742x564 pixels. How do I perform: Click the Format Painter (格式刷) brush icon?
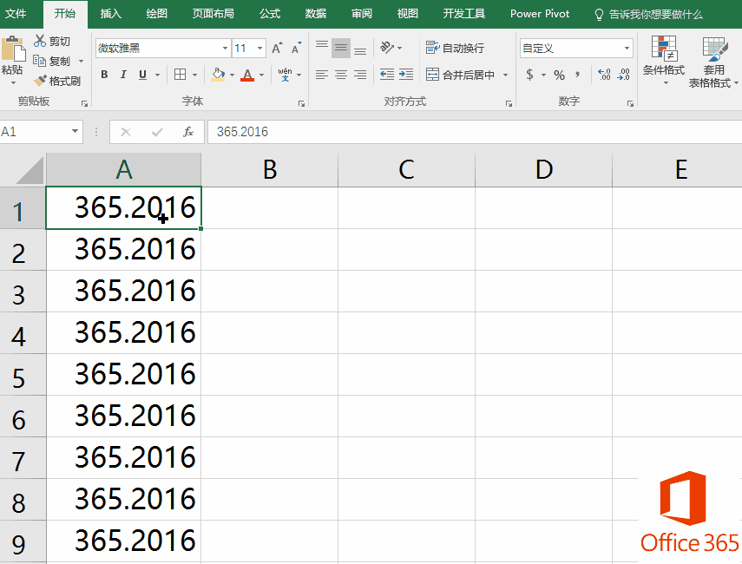[x=41, y=82]
